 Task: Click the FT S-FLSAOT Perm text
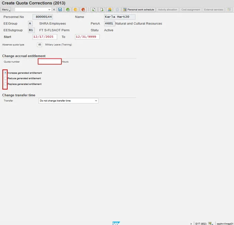(x=54, y=30)
